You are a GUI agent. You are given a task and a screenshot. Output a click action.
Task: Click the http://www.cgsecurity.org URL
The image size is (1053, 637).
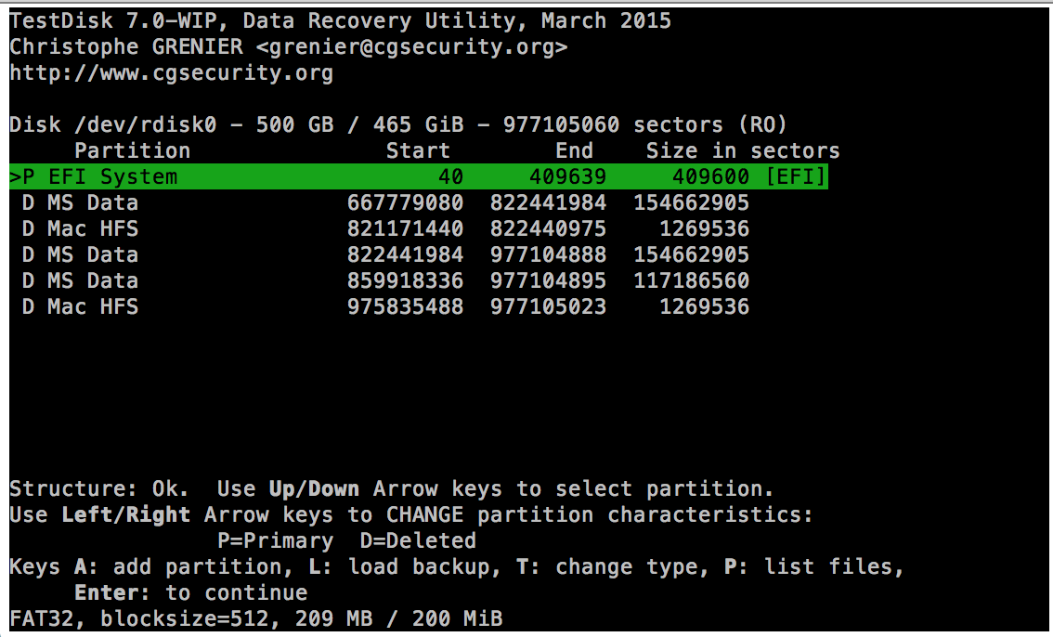[171, 73]
